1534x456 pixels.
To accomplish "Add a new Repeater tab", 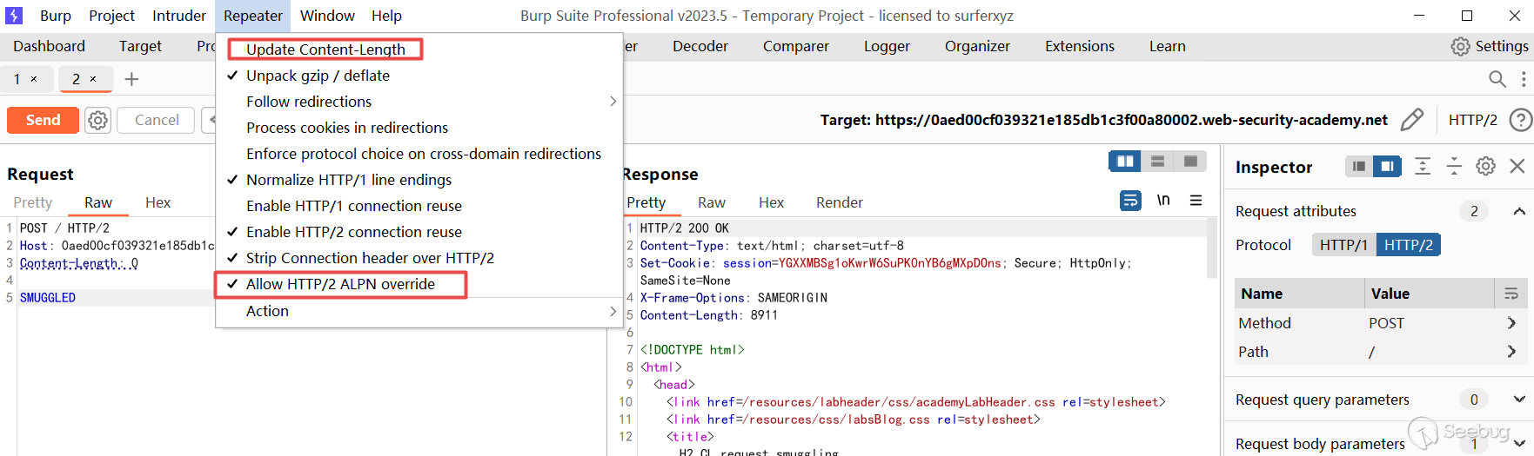I will pyautogui.click(x=132, y=79).
